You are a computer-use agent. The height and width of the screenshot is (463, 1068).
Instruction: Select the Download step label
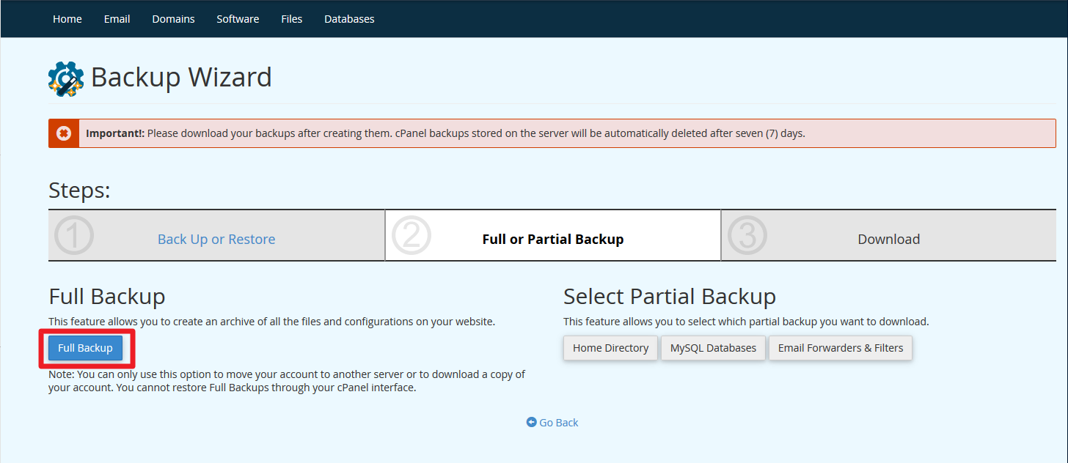click(888, 240)
